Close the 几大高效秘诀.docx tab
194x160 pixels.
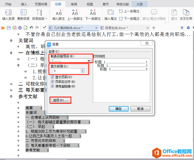(x=96, y=28)
